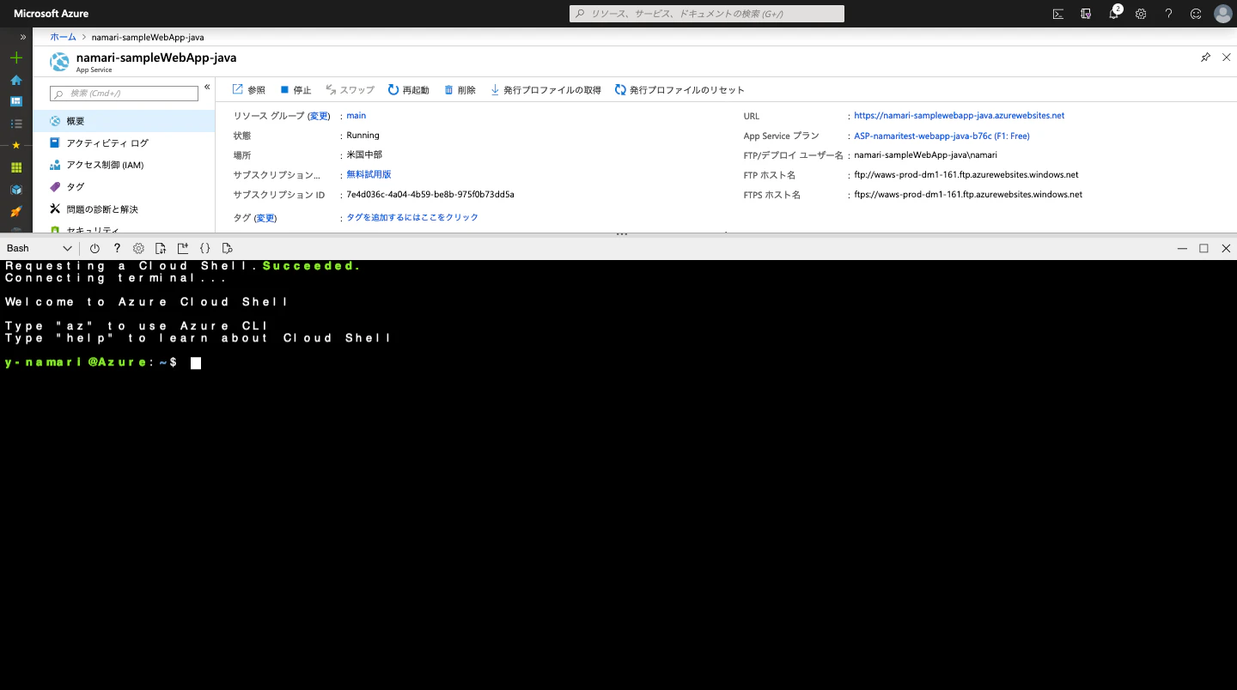Click 変更 next to タグ
The width and height of the screenshot is (1237, 690).
tap(265, 218)
